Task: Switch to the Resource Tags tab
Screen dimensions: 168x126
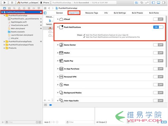Action: [92, 13]
